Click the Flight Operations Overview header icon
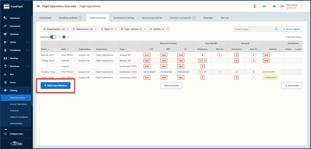The image size is (311, 149). coord(39,6)
